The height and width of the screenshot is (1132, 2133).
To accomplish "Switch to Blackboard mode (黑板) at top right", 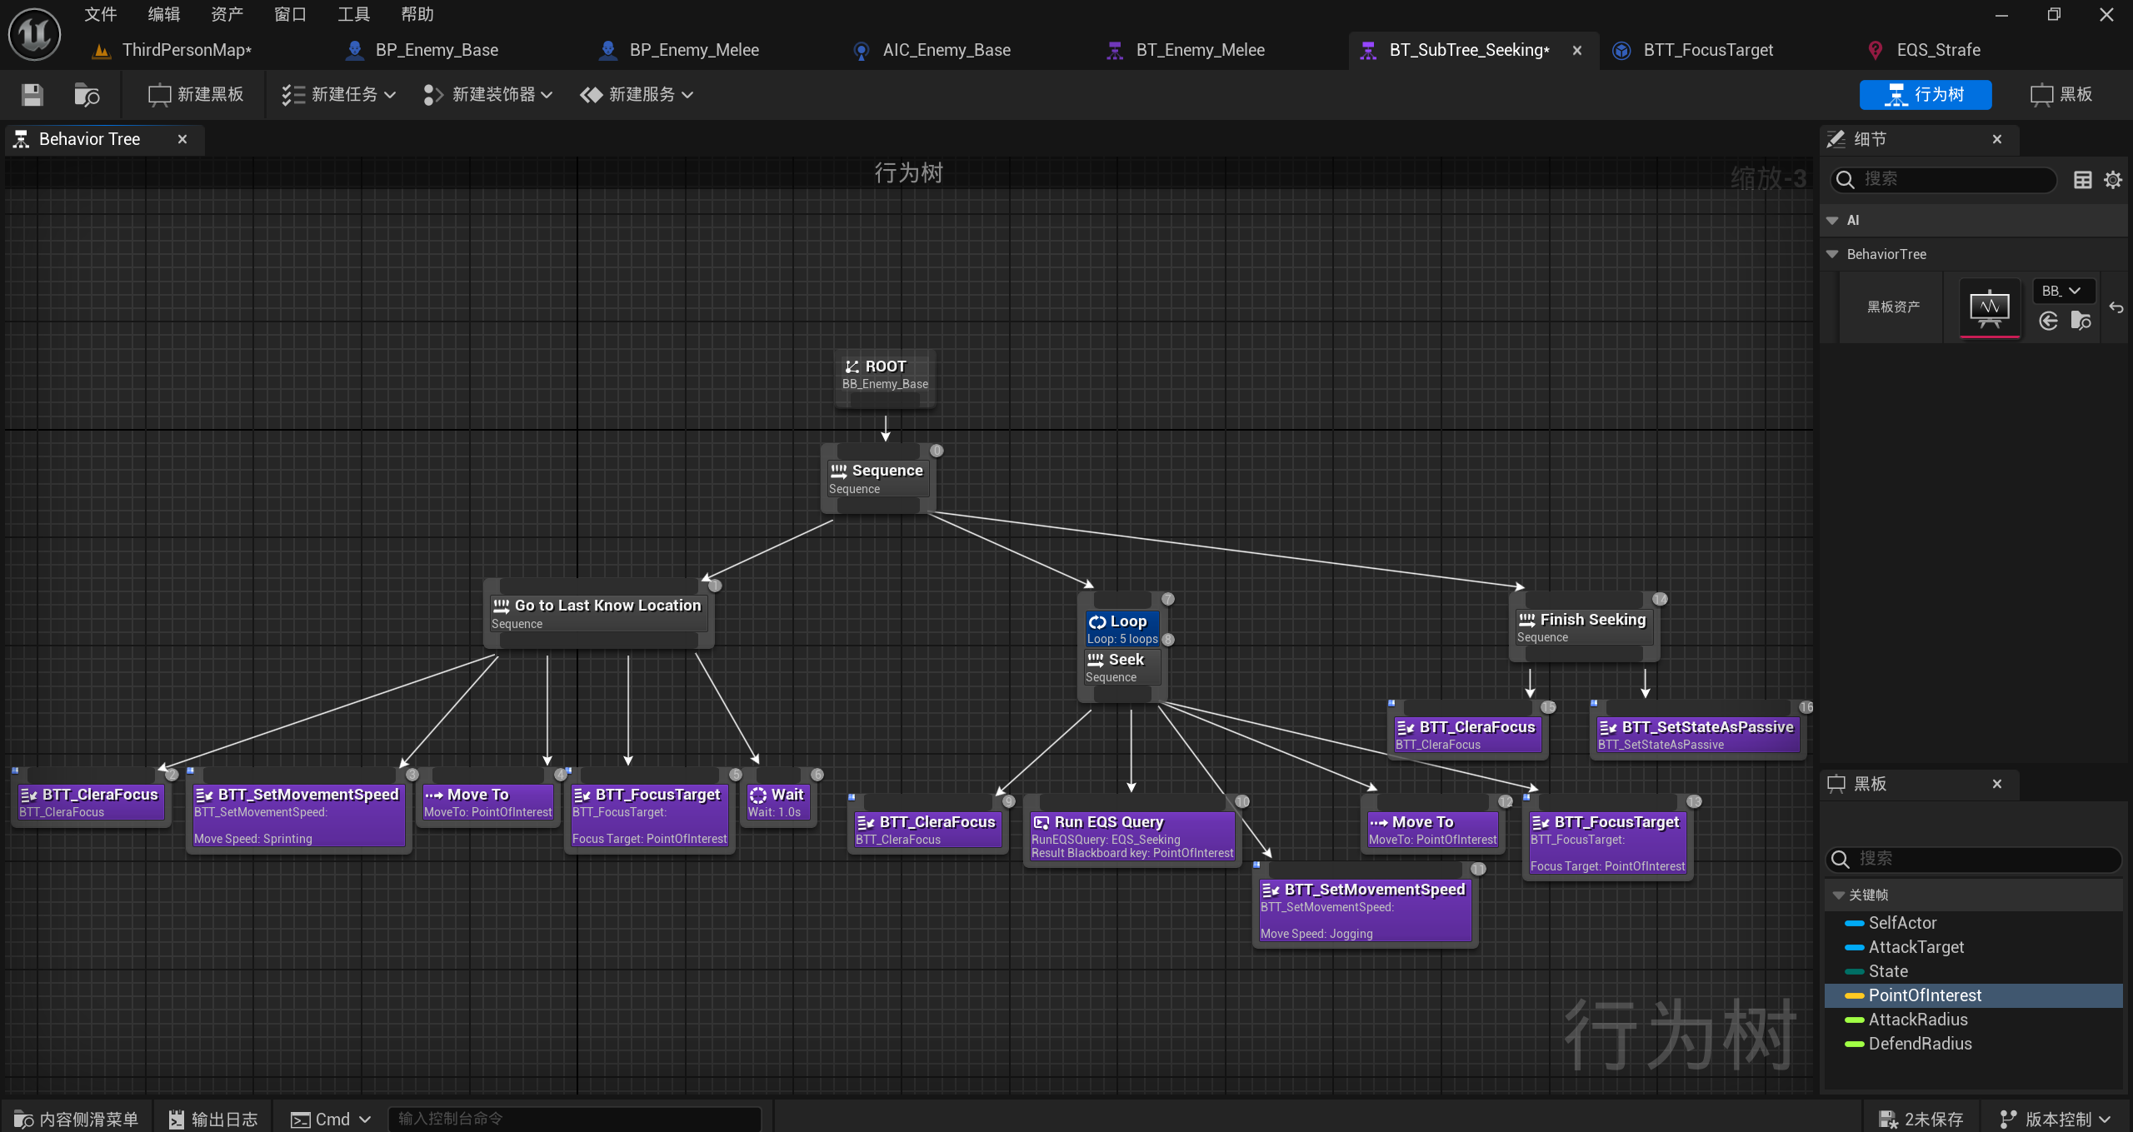I will coord(2061,95).
